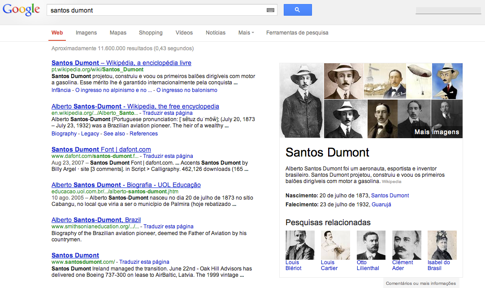
Task: Open the caricature cartoon image of Santos Dumont
Action: click(x=447, y=81)
